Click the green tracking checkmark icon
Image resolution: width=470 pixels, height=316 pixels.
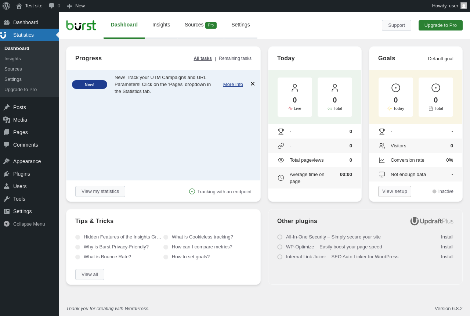coord(192,191)
